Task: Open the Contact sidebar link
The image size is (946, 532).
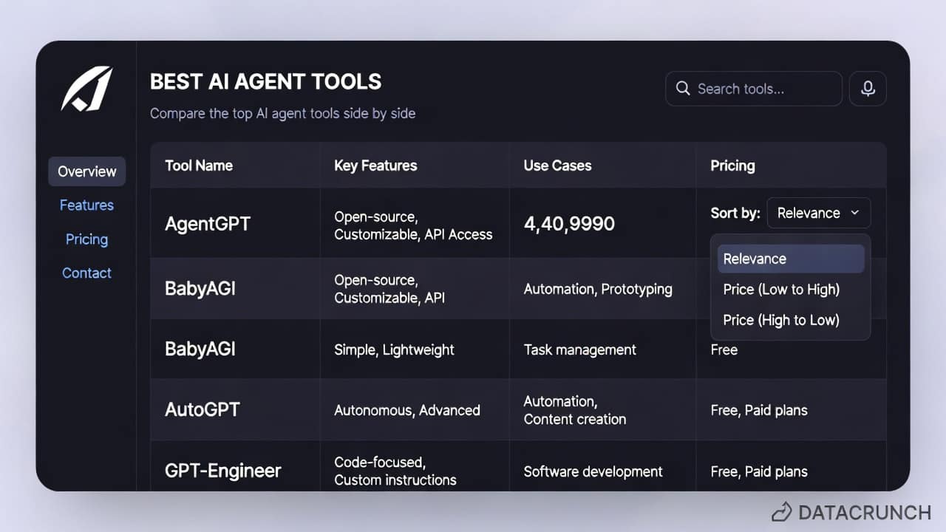Action: pyautogui.click(x=86, y=273)
